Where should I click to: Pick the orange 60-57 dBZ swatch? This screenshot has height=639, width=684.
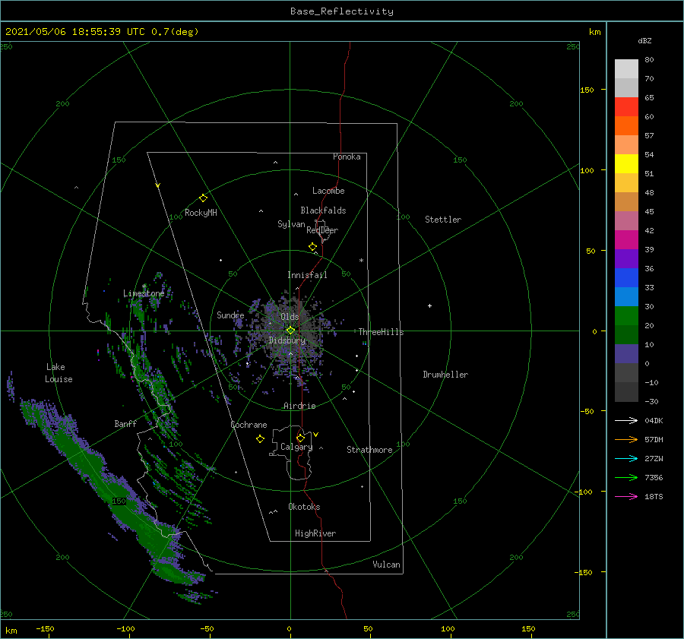pyautogui.click(x=626, y=126)
